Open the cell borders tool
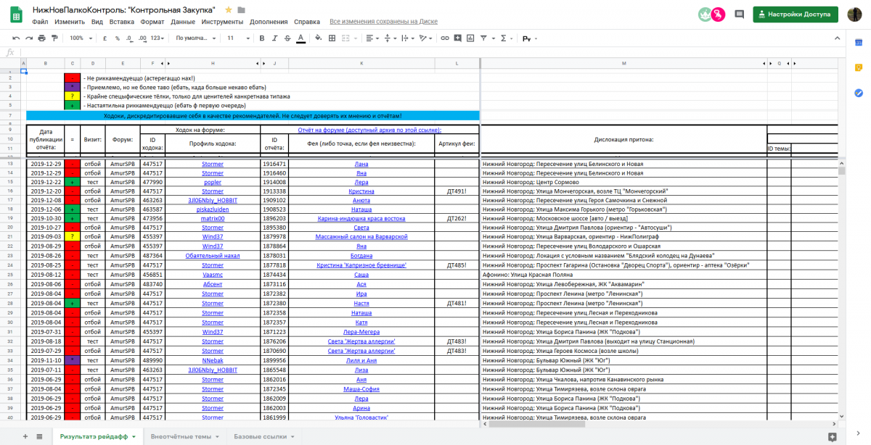 tap(332, 38)
